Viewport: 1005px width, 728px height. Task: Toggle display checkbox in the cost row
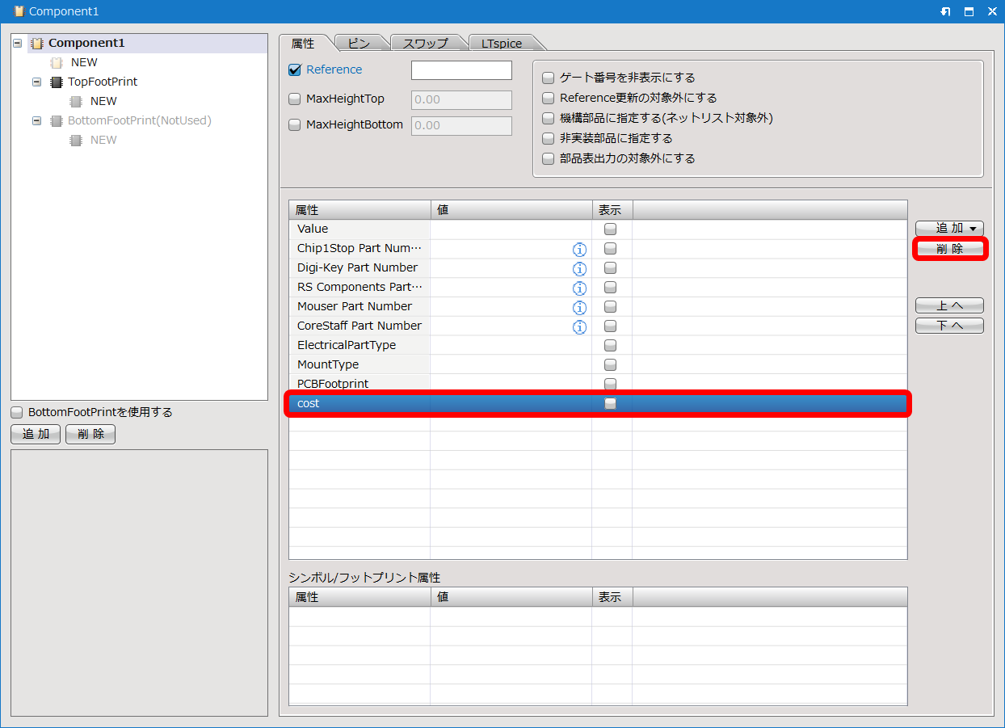[611, 403]
